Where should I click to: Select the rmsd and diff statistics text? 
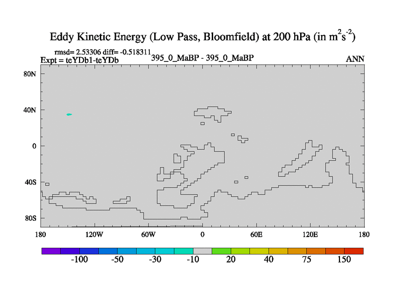[102, 52]
